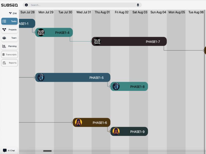The width and height of the screenshot is (206, 154).
Task: Click the ZINI workspace selector
Action: coord(13,13)
